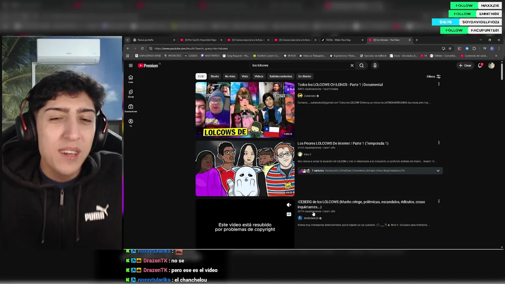
Task: Switch to the Por Qué Es Imposible Viajar tab
Action: coord(201,40)
